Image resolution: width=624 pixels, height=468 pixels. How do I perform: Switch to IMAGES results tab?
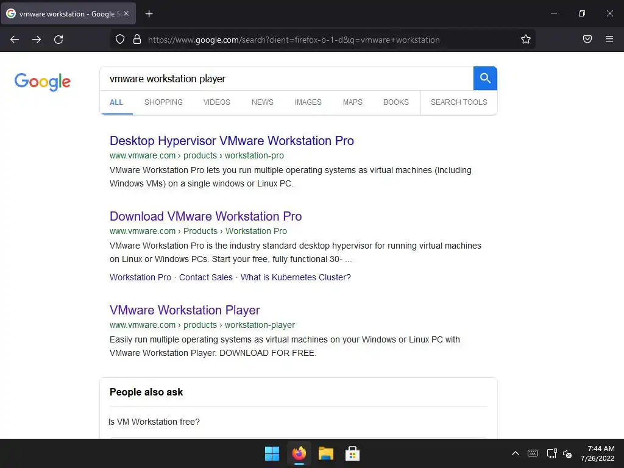[x=308, y=102]
